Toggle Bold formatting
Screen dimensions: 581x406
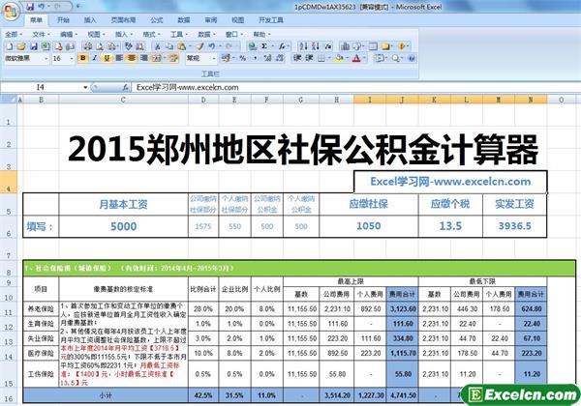click(x=83, y=58)
